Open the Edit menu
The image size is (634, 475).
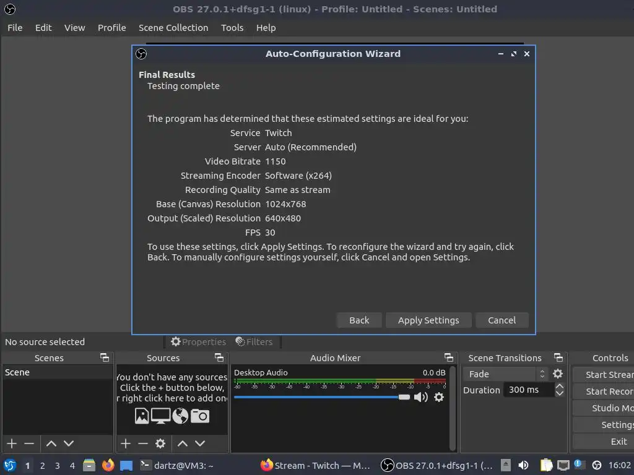pyautogui.click(x=43, y=28)
